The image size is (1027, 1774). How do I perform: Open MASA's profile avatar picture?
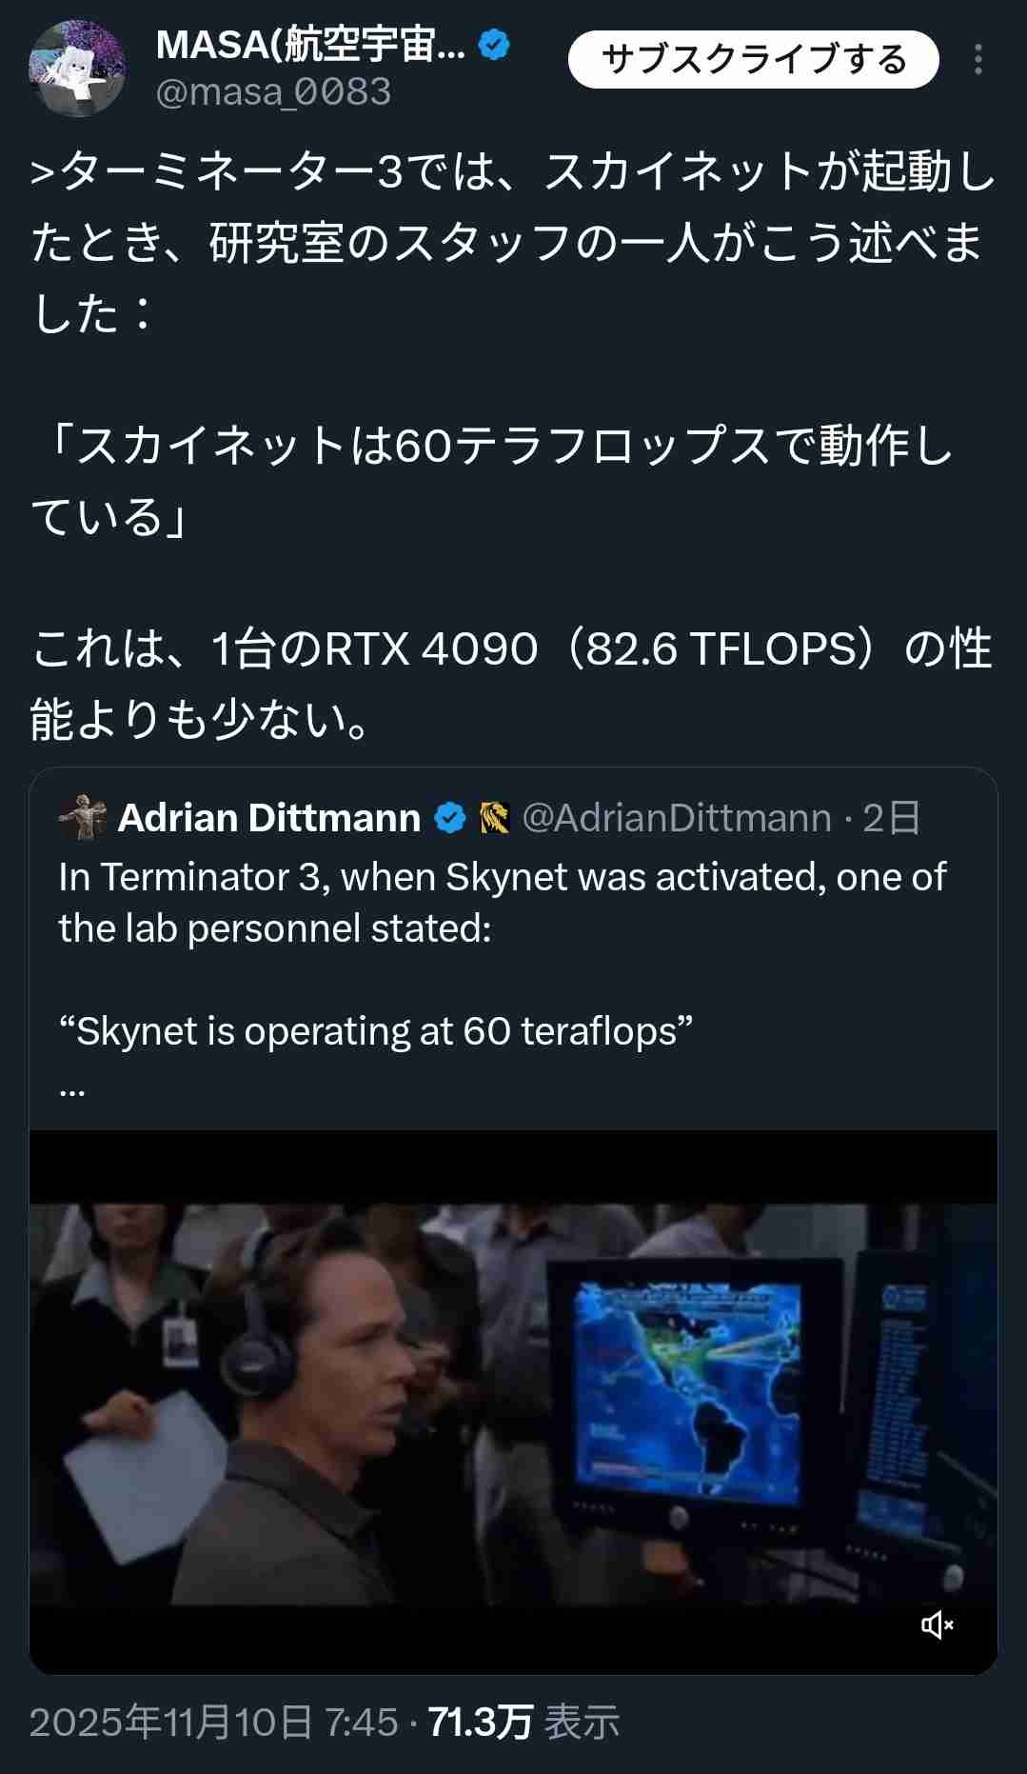tap(77, 69)
